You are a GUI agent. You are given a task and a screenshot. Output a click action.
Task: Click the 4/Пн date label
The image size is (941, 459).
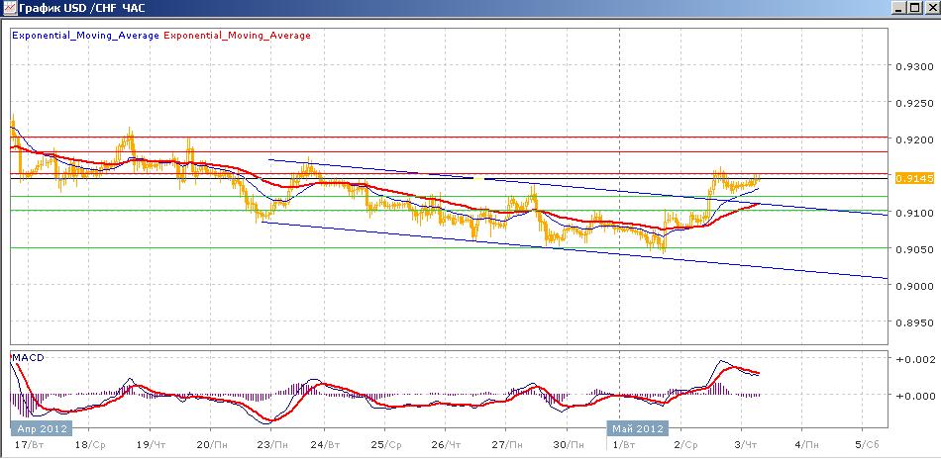coord(806,445)
